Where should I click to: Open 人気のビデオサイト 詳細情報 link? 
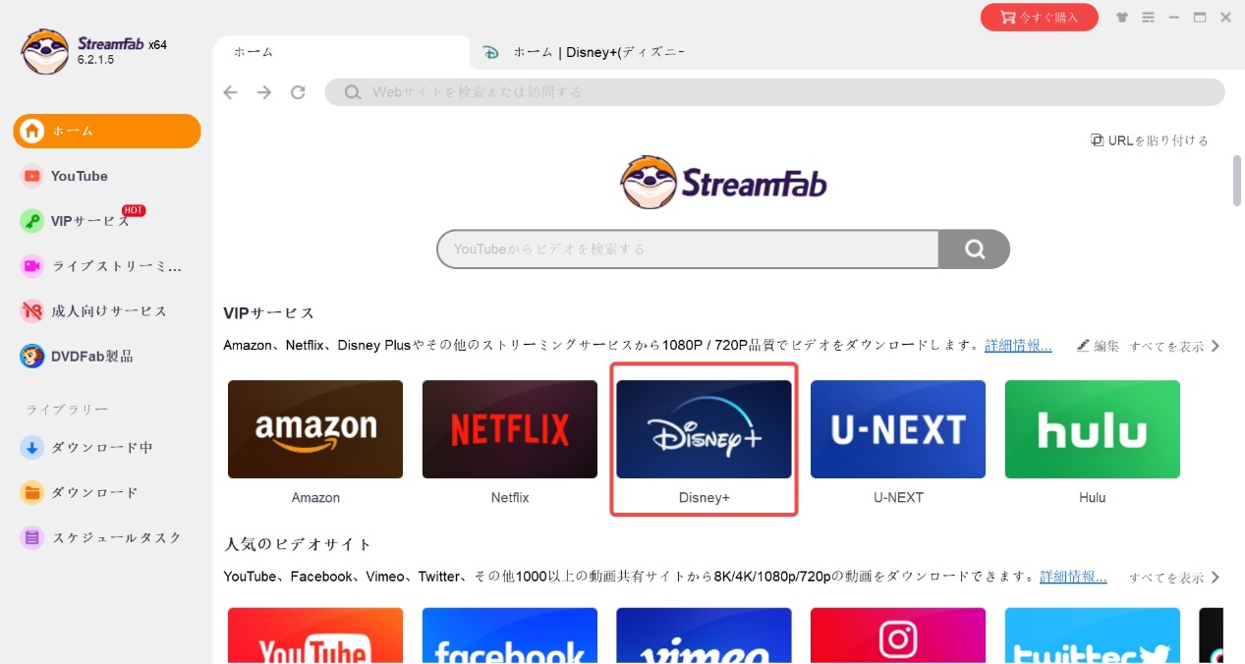pyautogui.click(x=1073, y=577)
